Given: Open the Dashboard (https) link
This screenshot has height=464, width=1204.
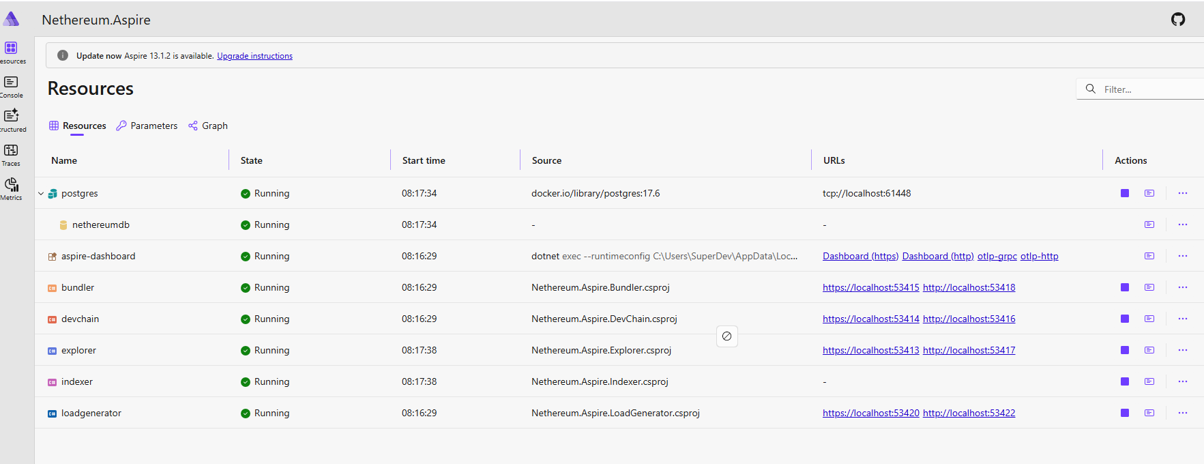Looking at the screenshot, I should (x=860, y=256).
